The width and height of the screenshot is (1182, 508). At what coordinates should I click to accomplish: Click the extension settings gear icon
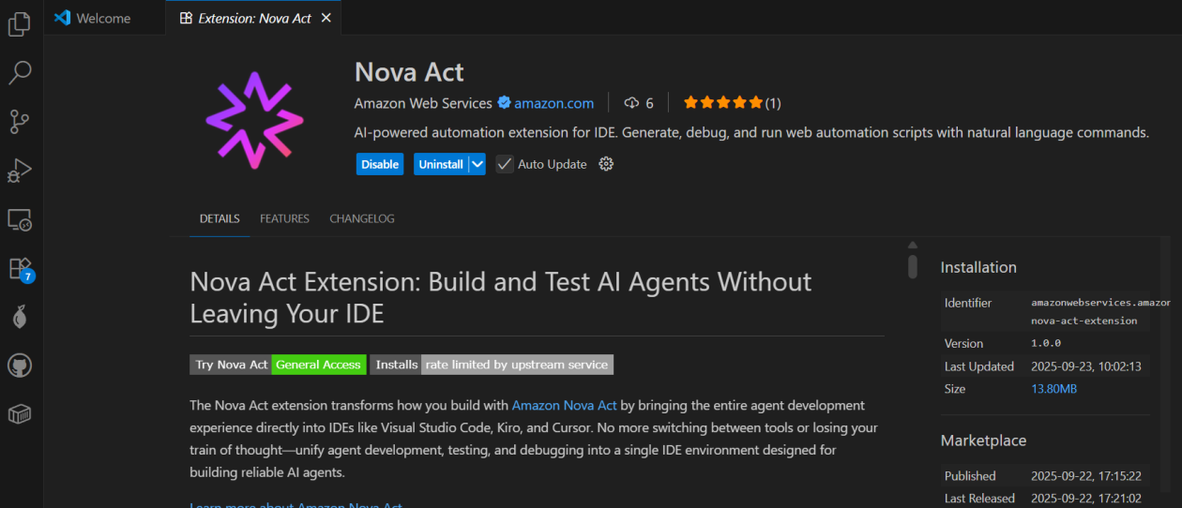pos(606,164)
